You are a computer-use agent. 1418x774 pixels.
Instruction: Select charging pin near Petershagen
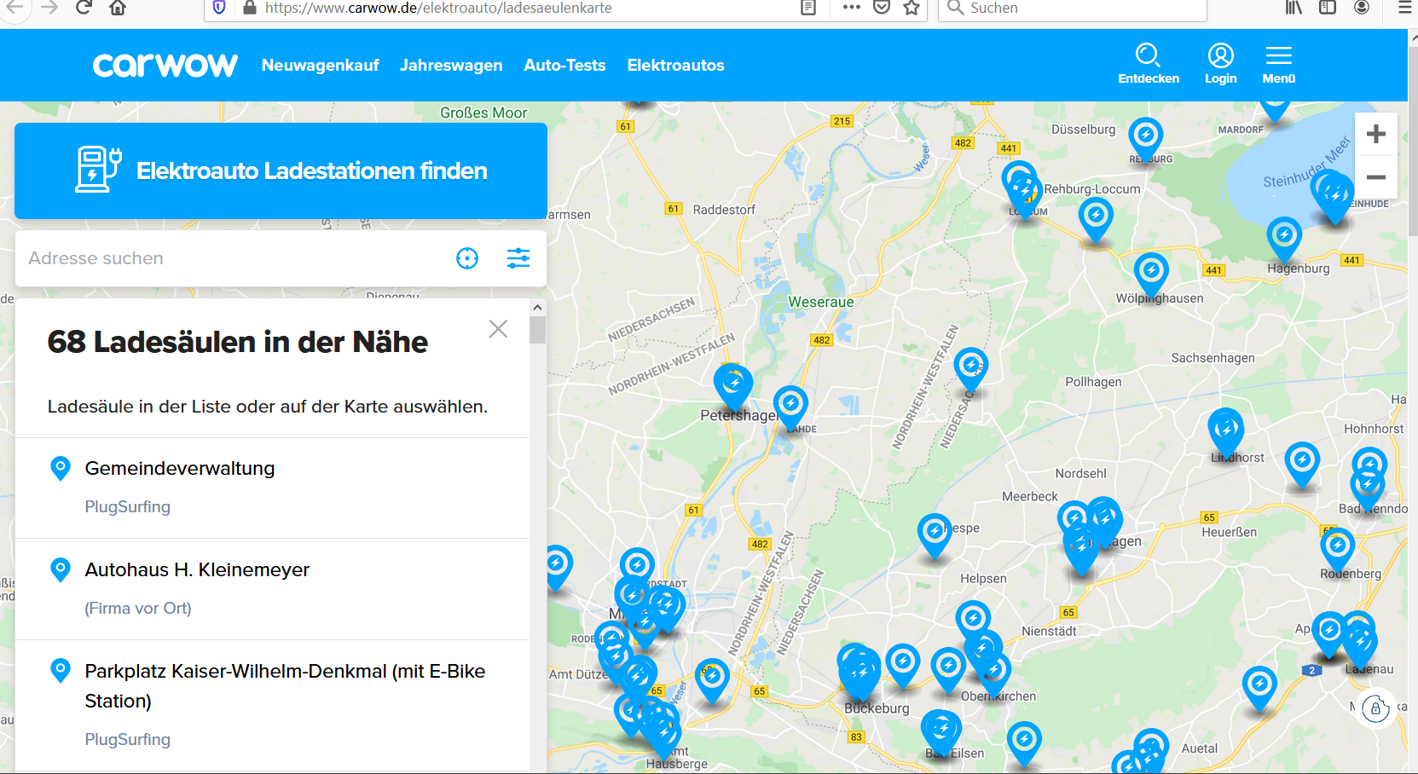[x=733, y=387]
